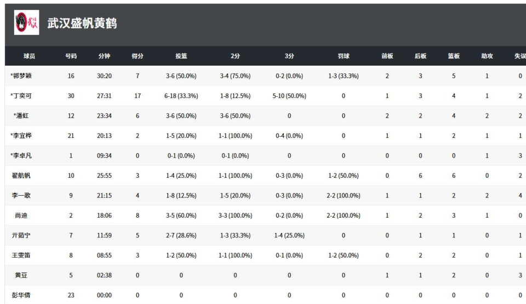The height and width of the screenshot is (304, 526).
Task: Click the 罚球 column header
Action: (x=344, y=56)
